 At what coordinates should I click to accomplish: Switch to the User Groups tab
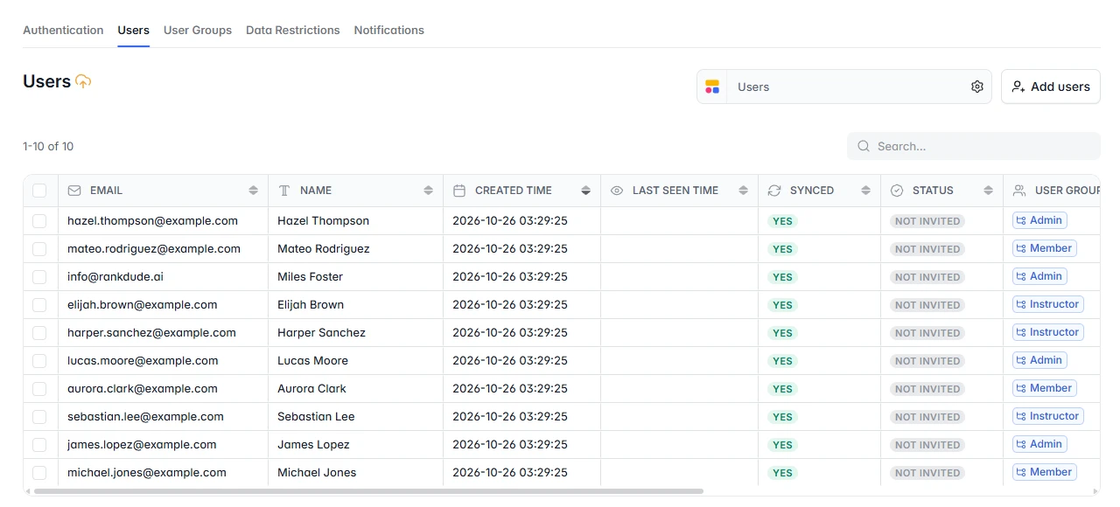[198, 30]
